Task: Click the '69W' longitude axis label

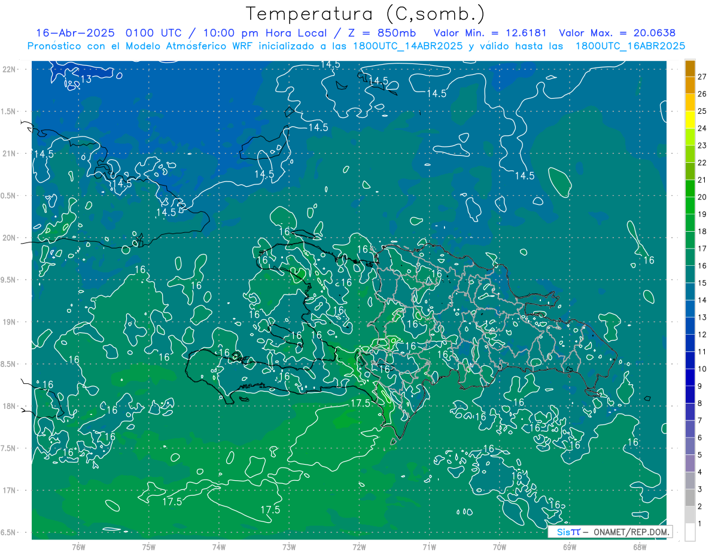Action: tap(569, 547)
